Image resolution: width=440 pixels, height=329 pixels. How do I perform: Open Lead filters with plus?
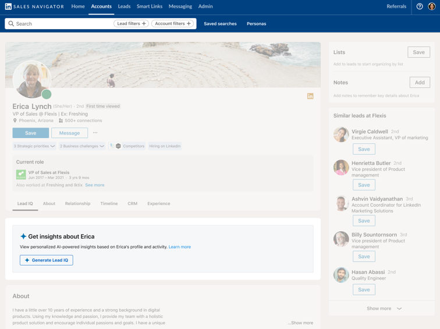(131, 23)
